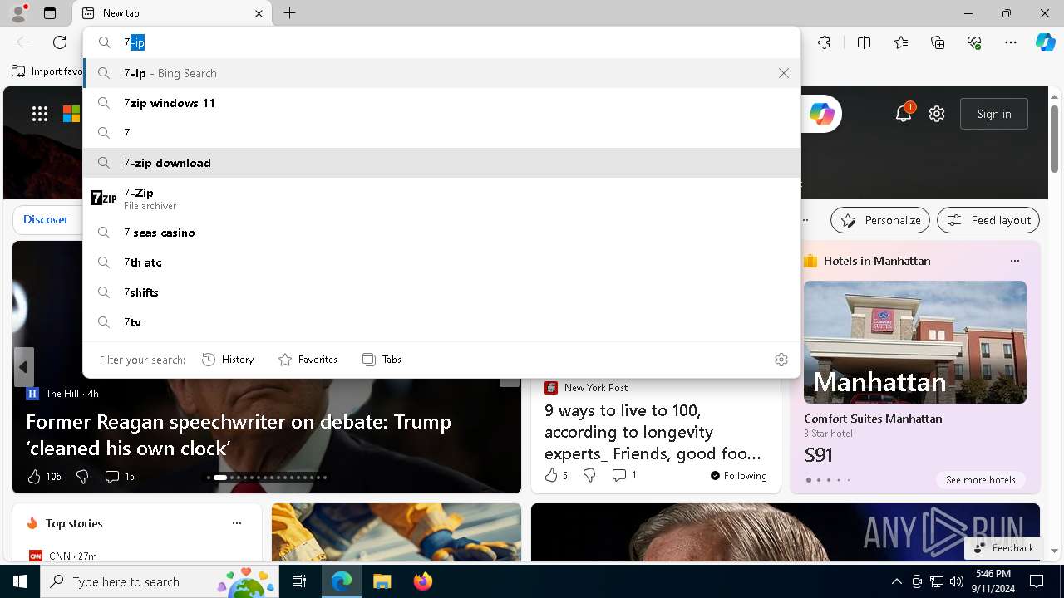Image resolution: width=1064 pixels, height=598 pixels.
Task: Open a new tab with plus icon
Action: pos(289,13)
